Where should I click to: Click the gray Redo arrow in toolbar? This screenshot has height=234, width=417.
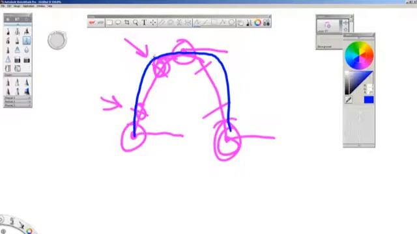pyautogui.click(x=100, y=23)
